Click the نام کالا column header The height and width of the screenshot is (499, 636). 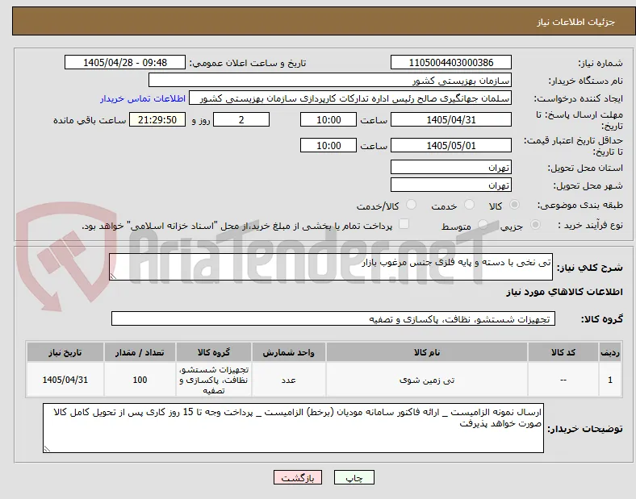point(427,352)
